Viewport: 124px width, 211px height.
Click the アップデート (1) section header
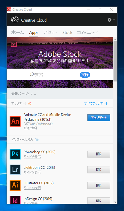click(21, 103)
